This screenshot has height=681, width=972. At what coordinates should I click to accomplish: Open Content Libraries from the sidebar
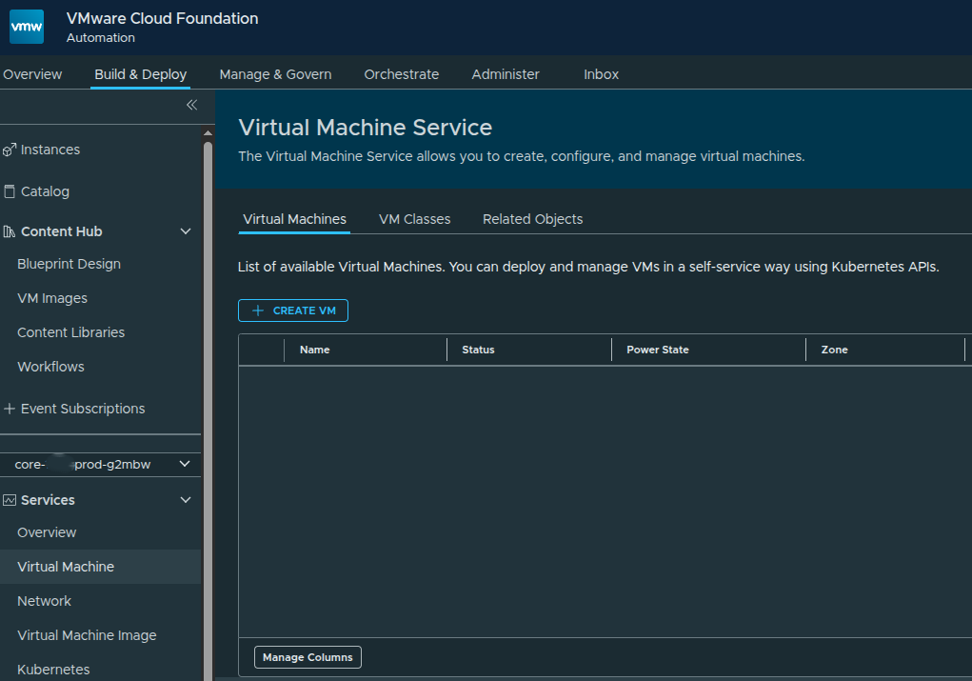(71, 331)
